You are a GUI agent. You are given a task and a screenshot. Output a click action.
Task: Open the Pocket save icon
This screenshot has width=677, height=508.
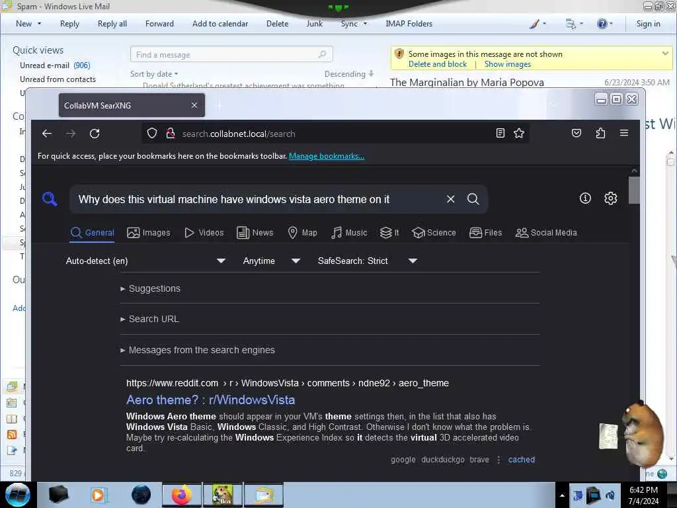tap(577, 133)
